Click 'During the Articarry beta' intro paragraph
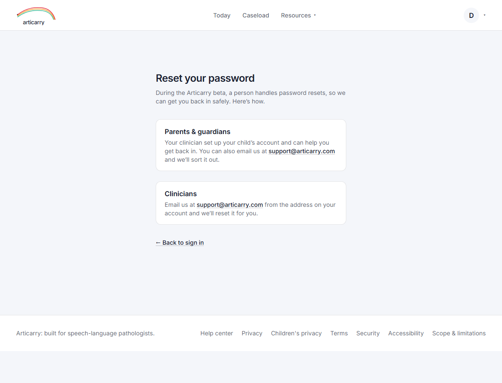This screenshot has height=383, width=502. pyautogui.click(x=251, y=97)
